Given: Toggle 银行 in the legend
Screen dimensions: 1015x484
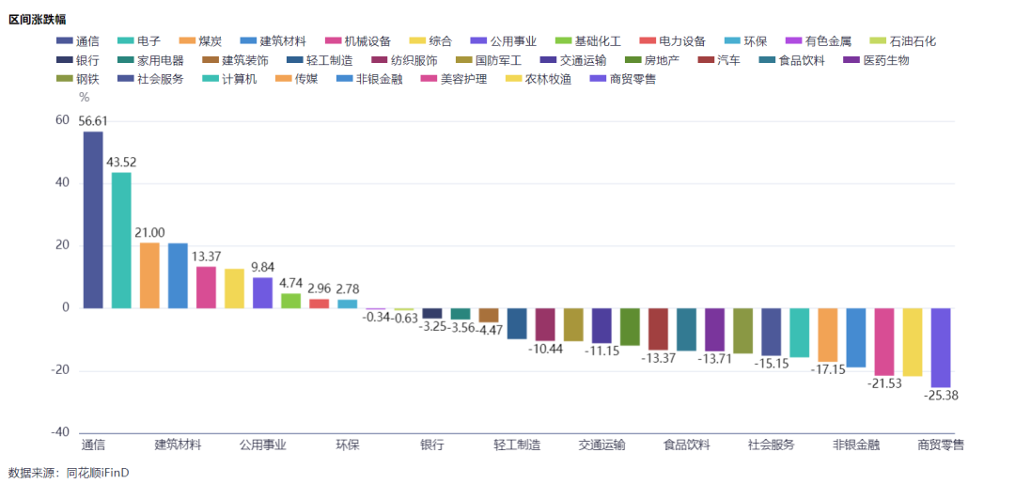Looking at the screenshot, I should pos(77,61).
